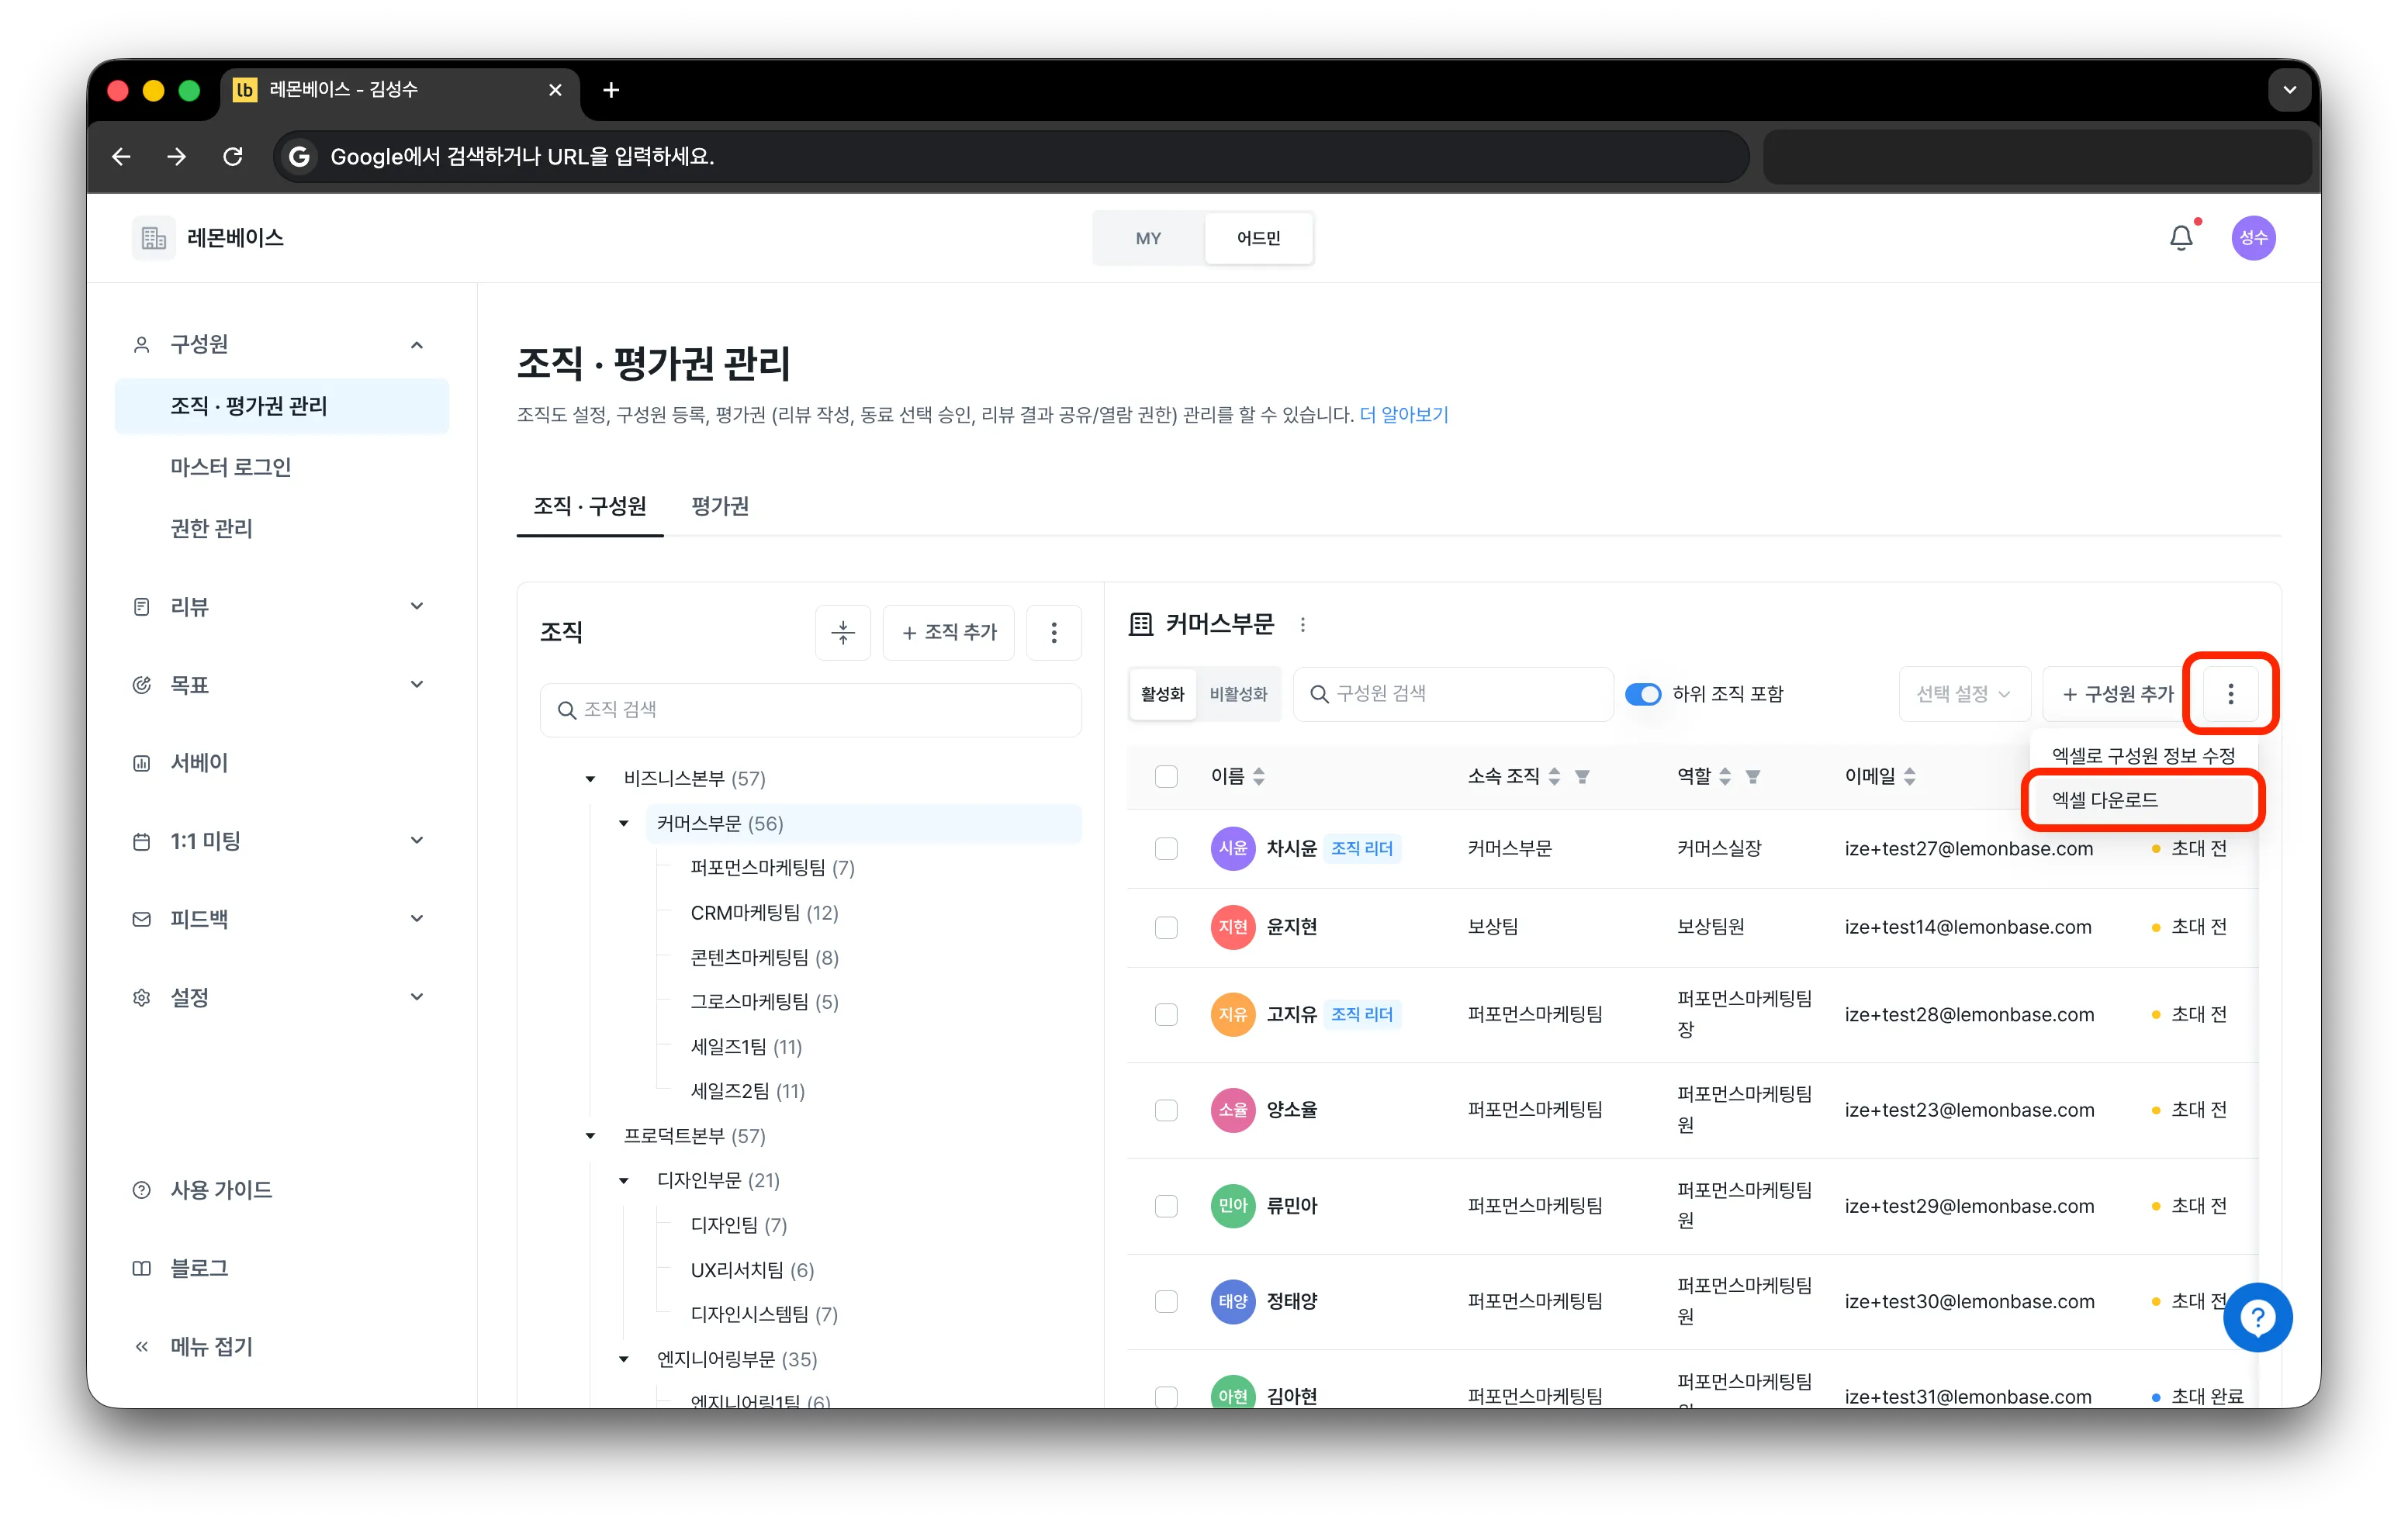2408x1523 pixels.
Task: Open the 사용 가이드 link
Action: click(220, 1190)
